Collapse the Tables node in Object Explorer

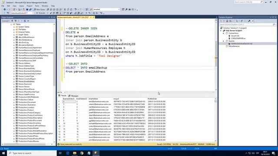coord(11,24)
